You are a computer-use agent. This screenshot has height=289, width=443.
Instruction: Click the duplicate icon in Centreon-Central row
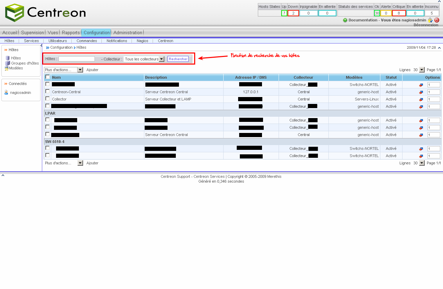(421, 92)
